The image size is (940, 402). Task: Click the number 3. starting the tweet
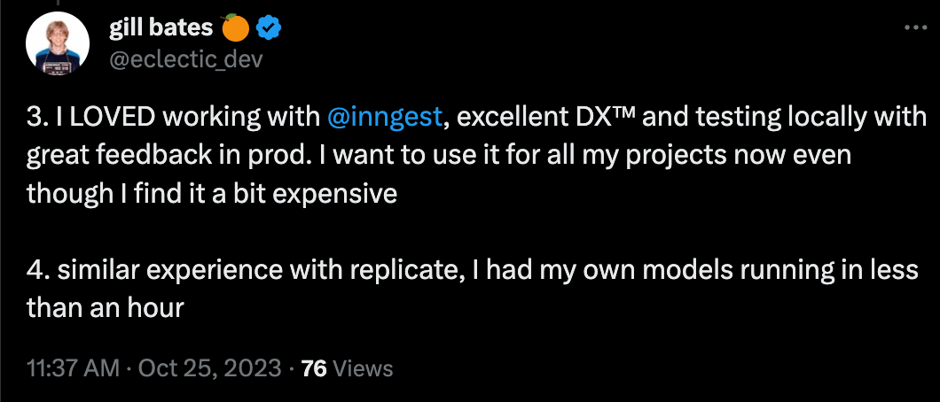click(x=37, y=117)
